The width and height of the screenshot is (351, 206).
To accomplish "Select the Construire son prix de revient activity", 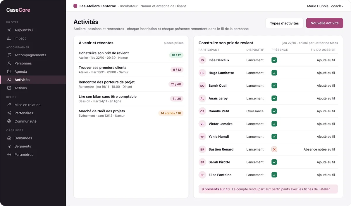I will click(x=131, y=55).
